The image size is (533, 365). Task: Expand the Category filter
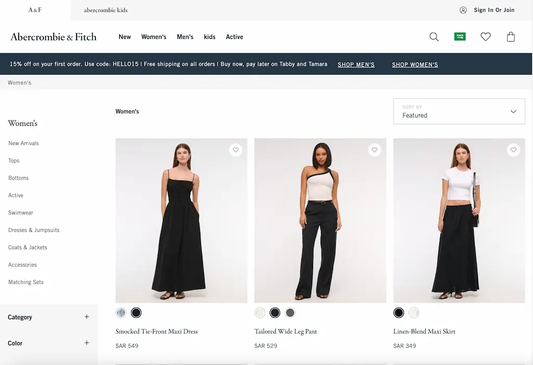pyautogui.click(x=48, y=317)
